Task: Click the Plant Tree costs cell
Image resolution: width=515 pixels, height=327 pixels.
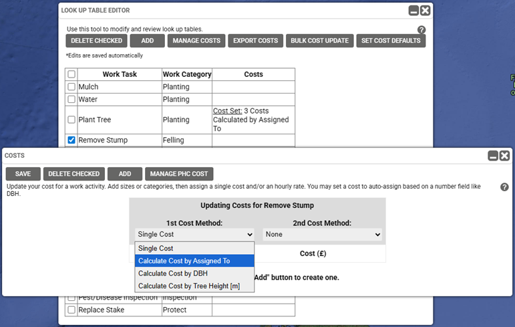Action: pos(253,120)
